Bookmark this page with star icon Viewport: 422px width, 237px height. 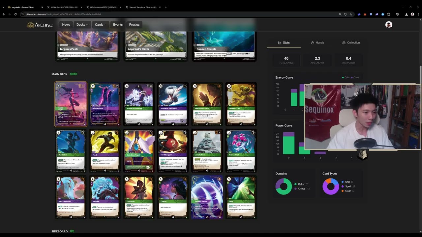[351, 14]
